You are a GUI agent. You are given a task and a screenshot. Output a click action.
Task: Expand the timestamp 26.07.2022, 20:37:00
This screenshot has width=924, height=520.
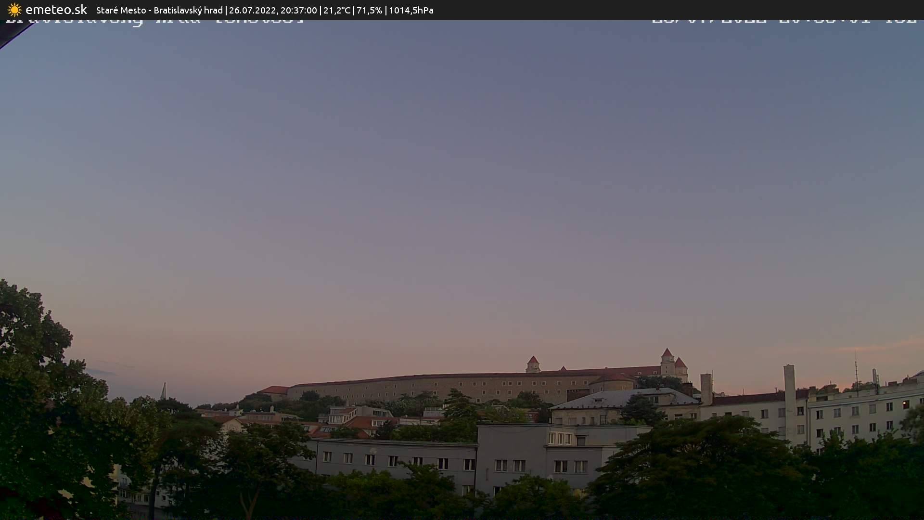pos(273,10)
